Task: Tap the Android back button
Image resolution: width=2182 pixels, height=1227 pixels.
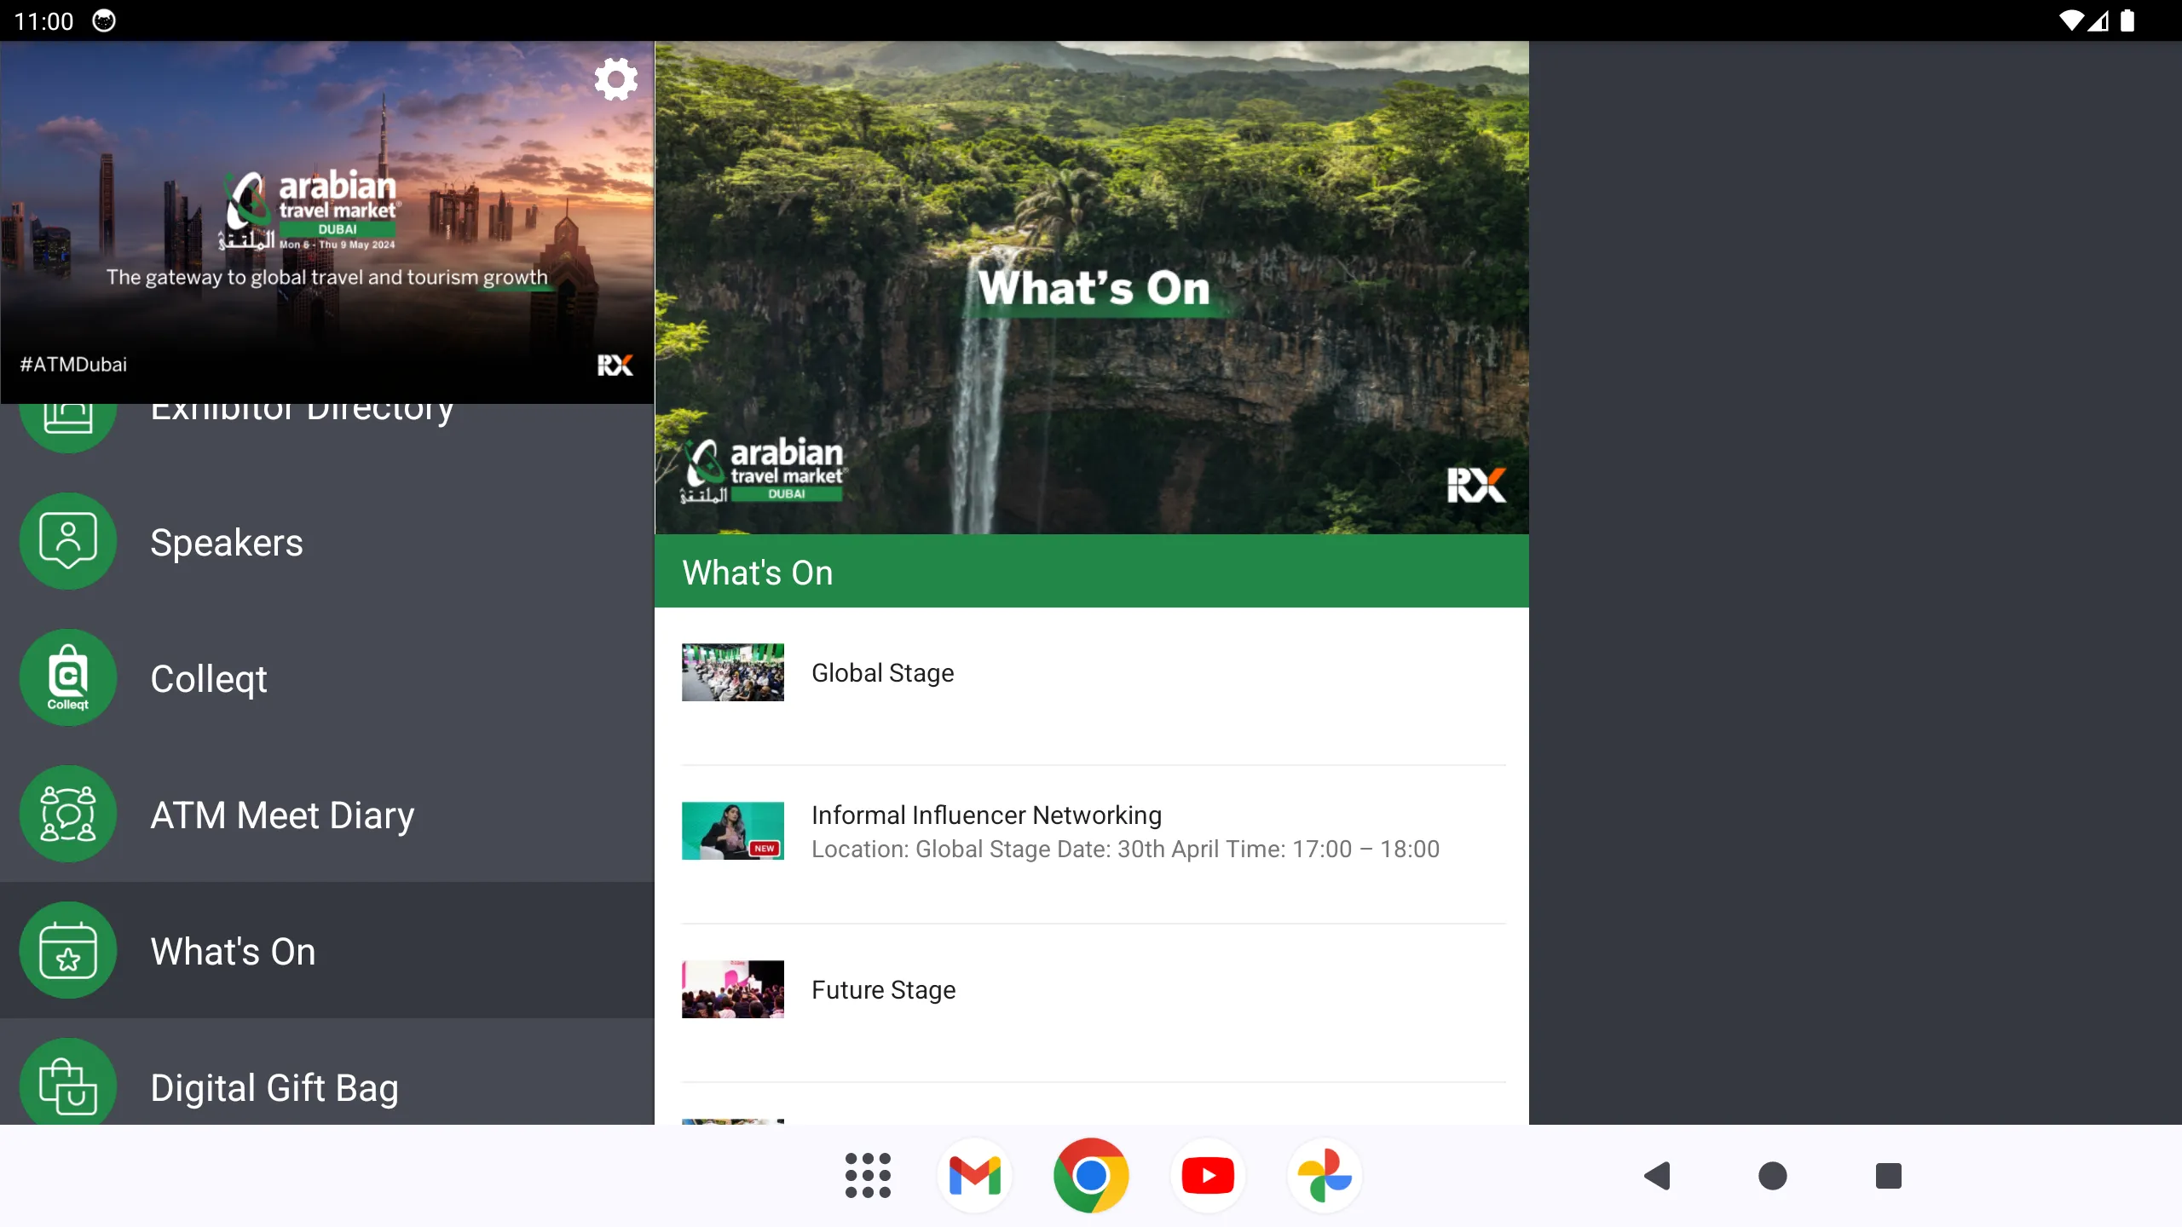Action: [1657, 1176]
